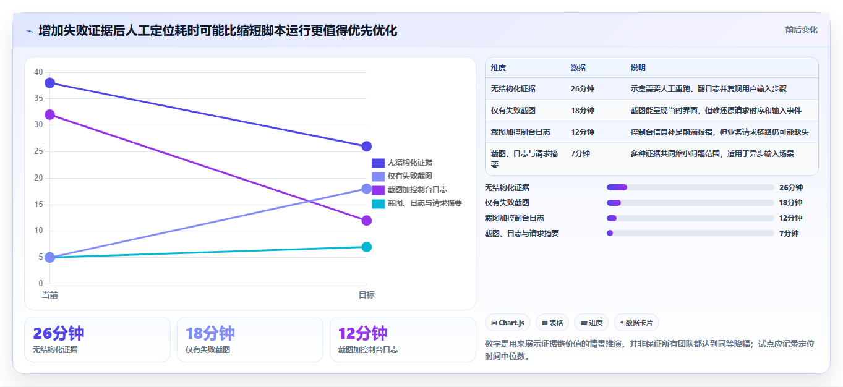Image resolution: width=843 pixels, height=387 pixels.
Task: Click the purple line point at 32
Action: [50, 114]
